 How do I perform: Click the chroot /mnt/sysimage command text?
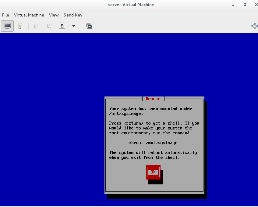point(153,143)
